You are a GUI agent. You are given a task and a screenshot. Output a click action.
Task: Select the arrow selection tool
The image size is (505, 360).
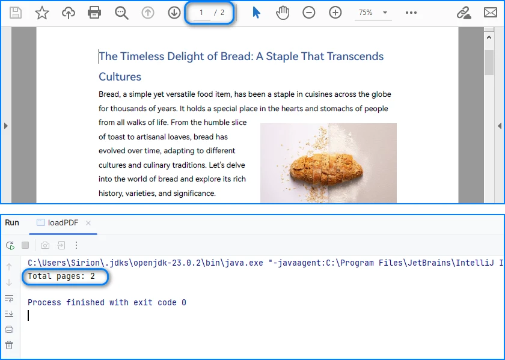[256, 12]
